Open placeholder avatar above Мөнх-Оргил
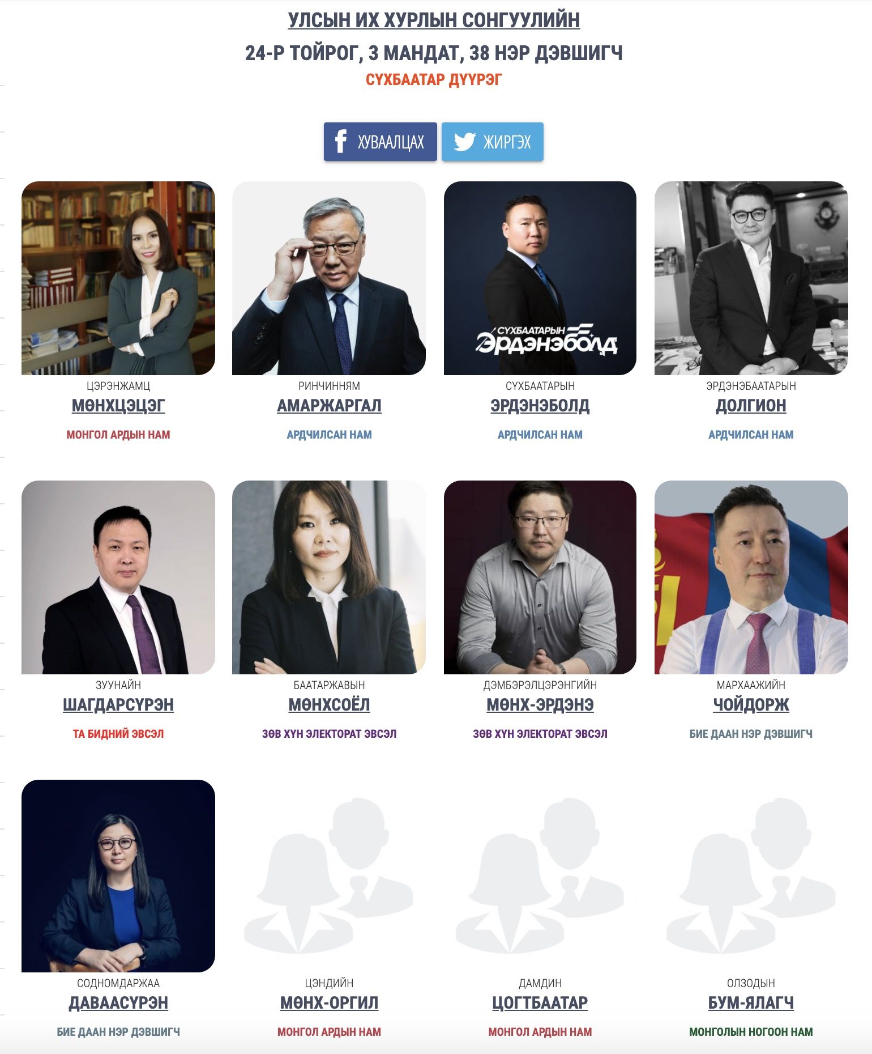Viewport: 872px width, 1054px height. point(329,876)
